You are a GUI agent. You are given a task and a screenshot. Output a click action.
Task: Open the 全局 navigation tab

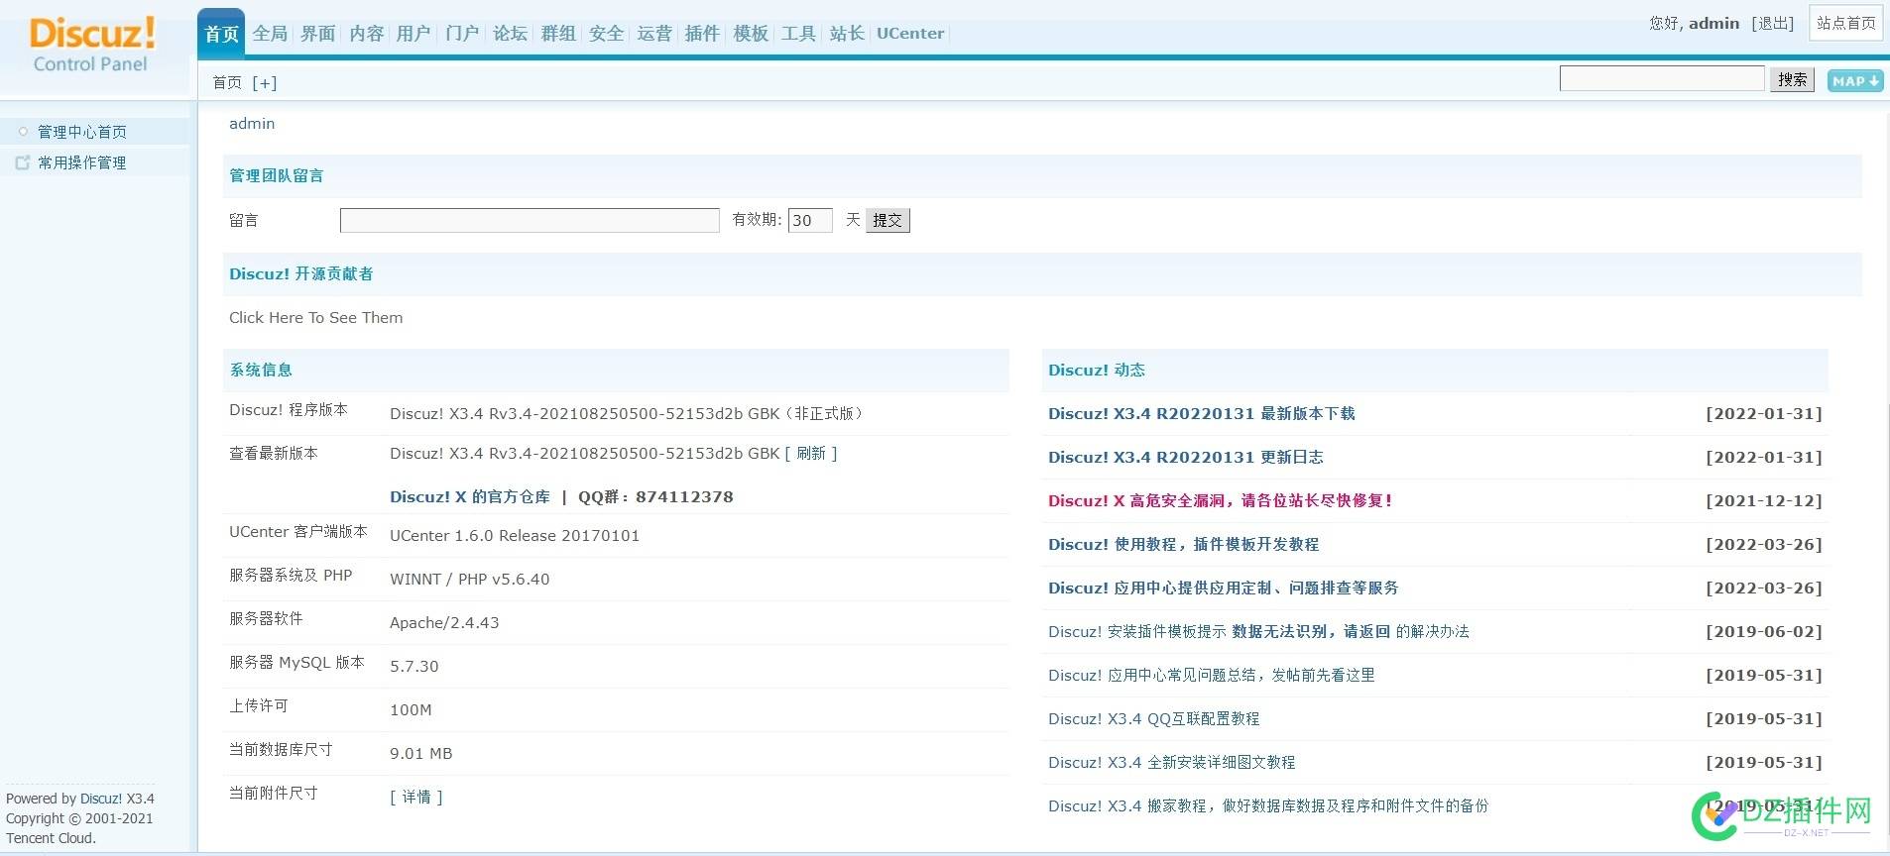pos(270,34)
